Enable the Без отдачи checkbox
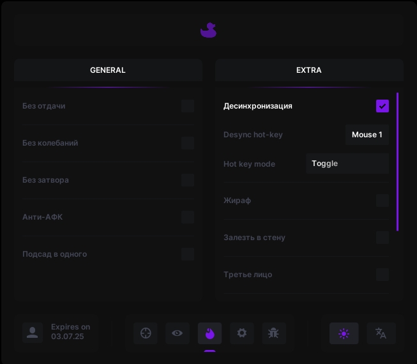This screenshot has width=417, height=364. (x=188, y=106)
